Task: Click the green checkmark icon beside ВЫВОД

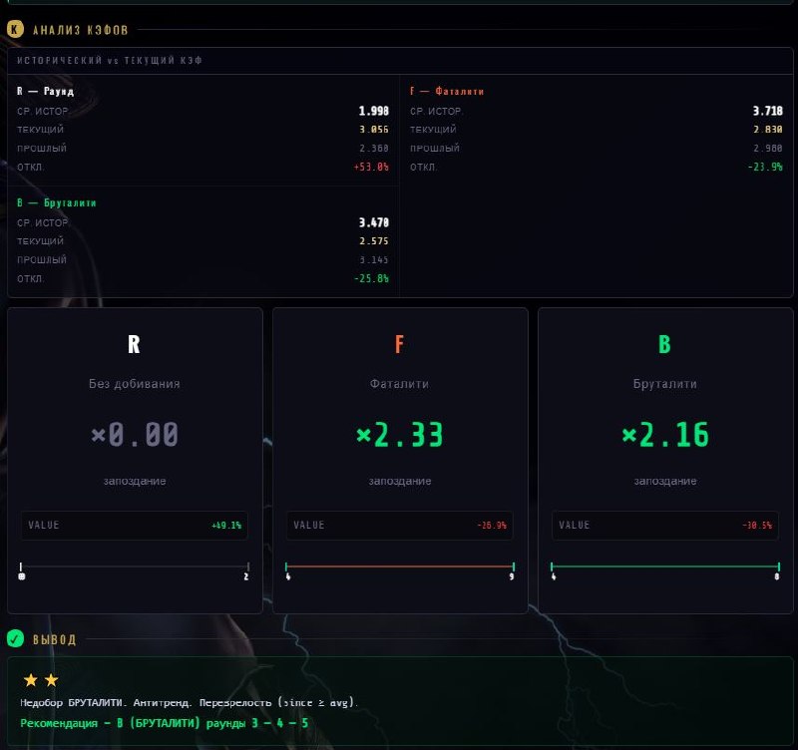Action: 15,638
